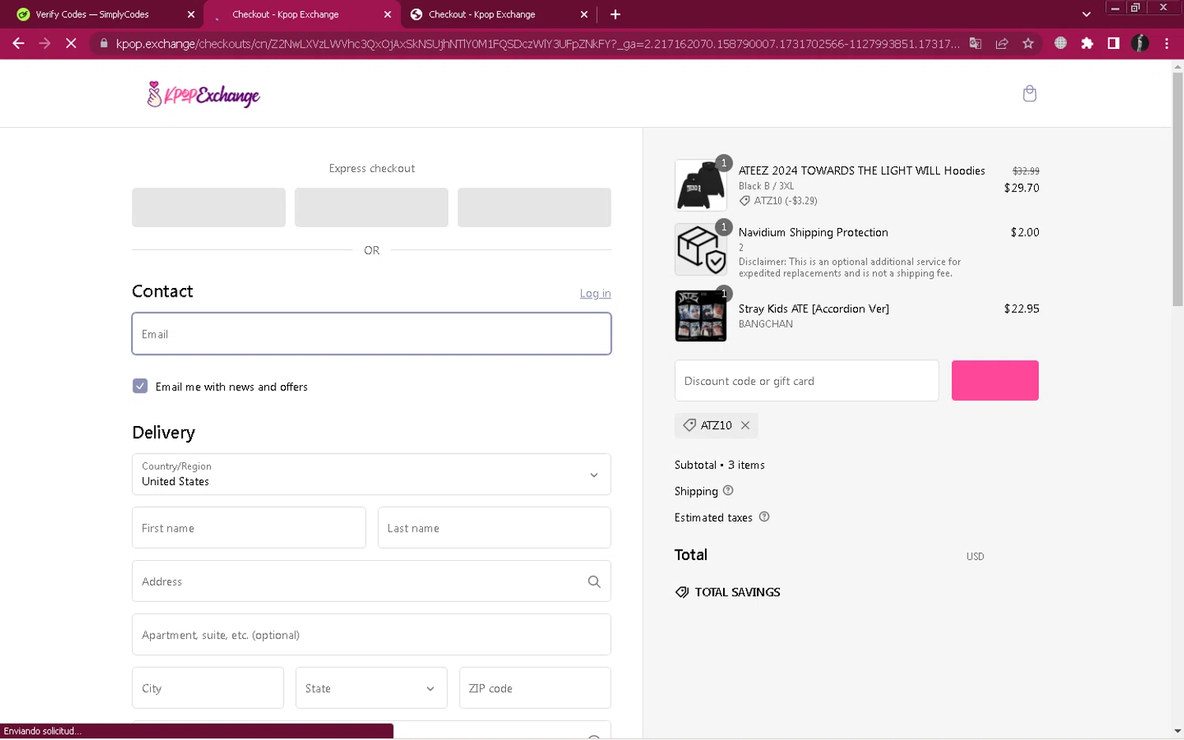Close the second Checkout Kpop Exchange tab

click(x=584, y=14)
